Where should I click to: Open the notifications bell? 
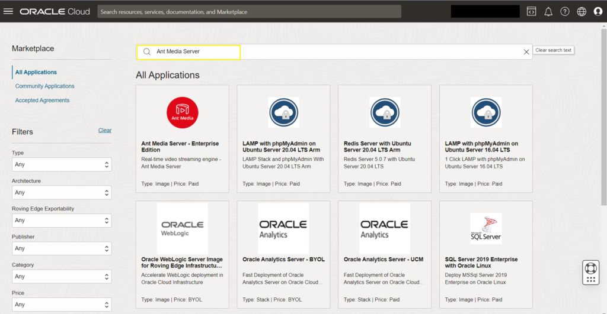(x=548, y=12)
